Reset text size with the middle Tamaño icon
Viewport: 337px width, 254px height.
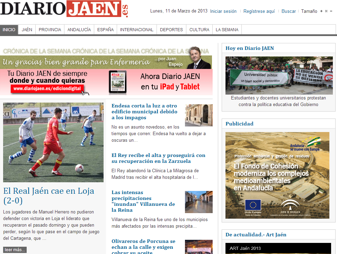pos(326,11)
